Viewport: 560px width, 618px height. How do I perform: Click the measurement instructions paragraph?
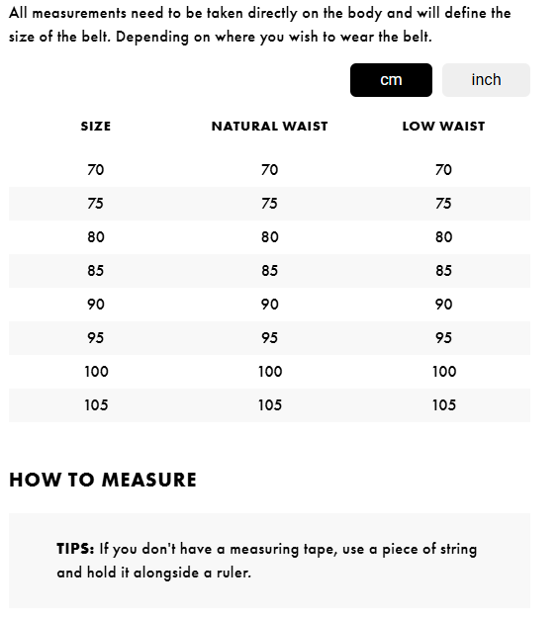coord(260,25)
